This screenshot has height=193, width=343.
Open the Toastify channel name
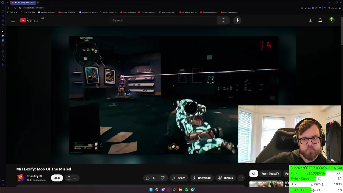pyautogui.click(x=32, y=176)
